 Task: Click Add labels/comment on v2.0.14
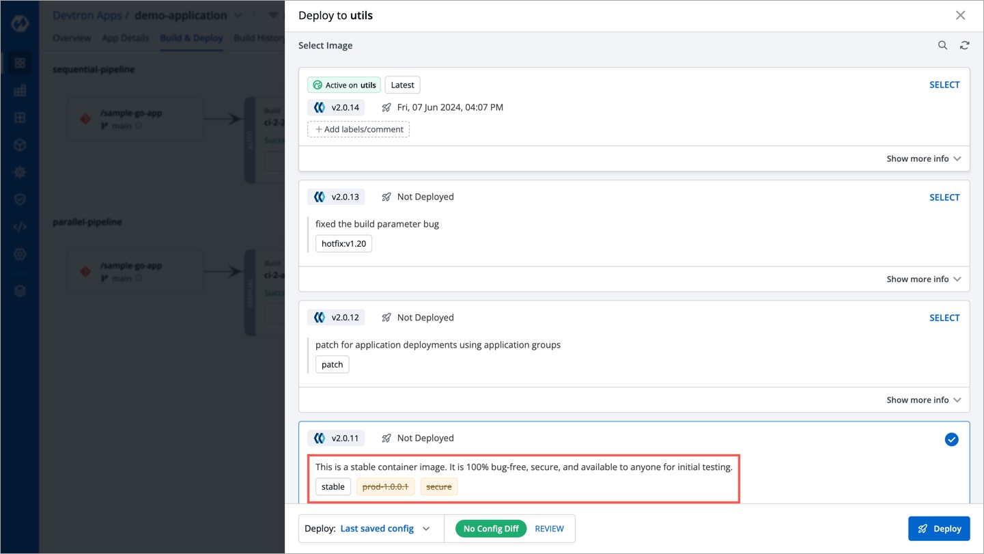pos(359,129)
